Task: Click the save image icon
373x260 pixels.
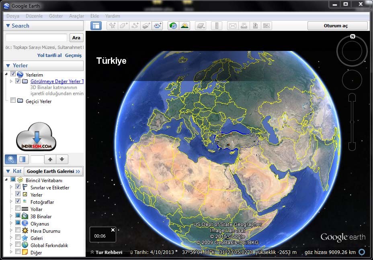Action: [x=255, y=26]
